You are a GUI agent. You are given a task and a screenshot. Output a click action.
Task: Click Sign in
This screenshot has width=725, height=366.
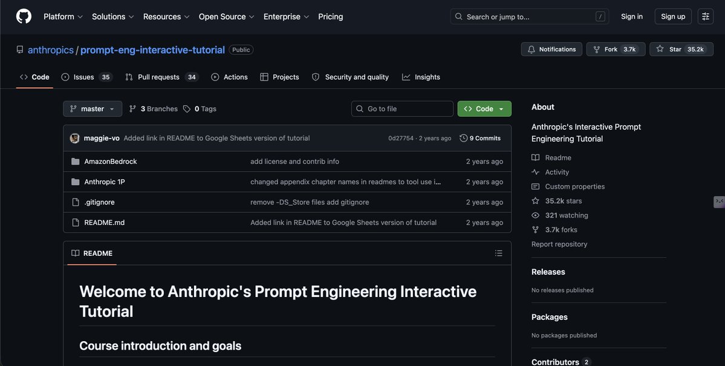pyautogui.click(x=632, y=17)
